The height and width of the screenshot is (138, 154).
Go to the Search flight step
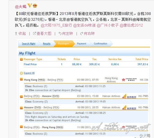28,44
